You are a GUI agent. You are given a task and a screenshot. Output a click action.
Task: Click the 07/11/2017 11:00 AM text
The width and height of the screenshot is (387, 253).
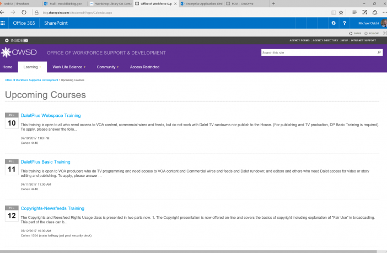36,185
